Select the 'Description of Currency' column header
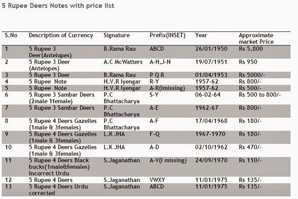298x199 pixels. point(61,35)
